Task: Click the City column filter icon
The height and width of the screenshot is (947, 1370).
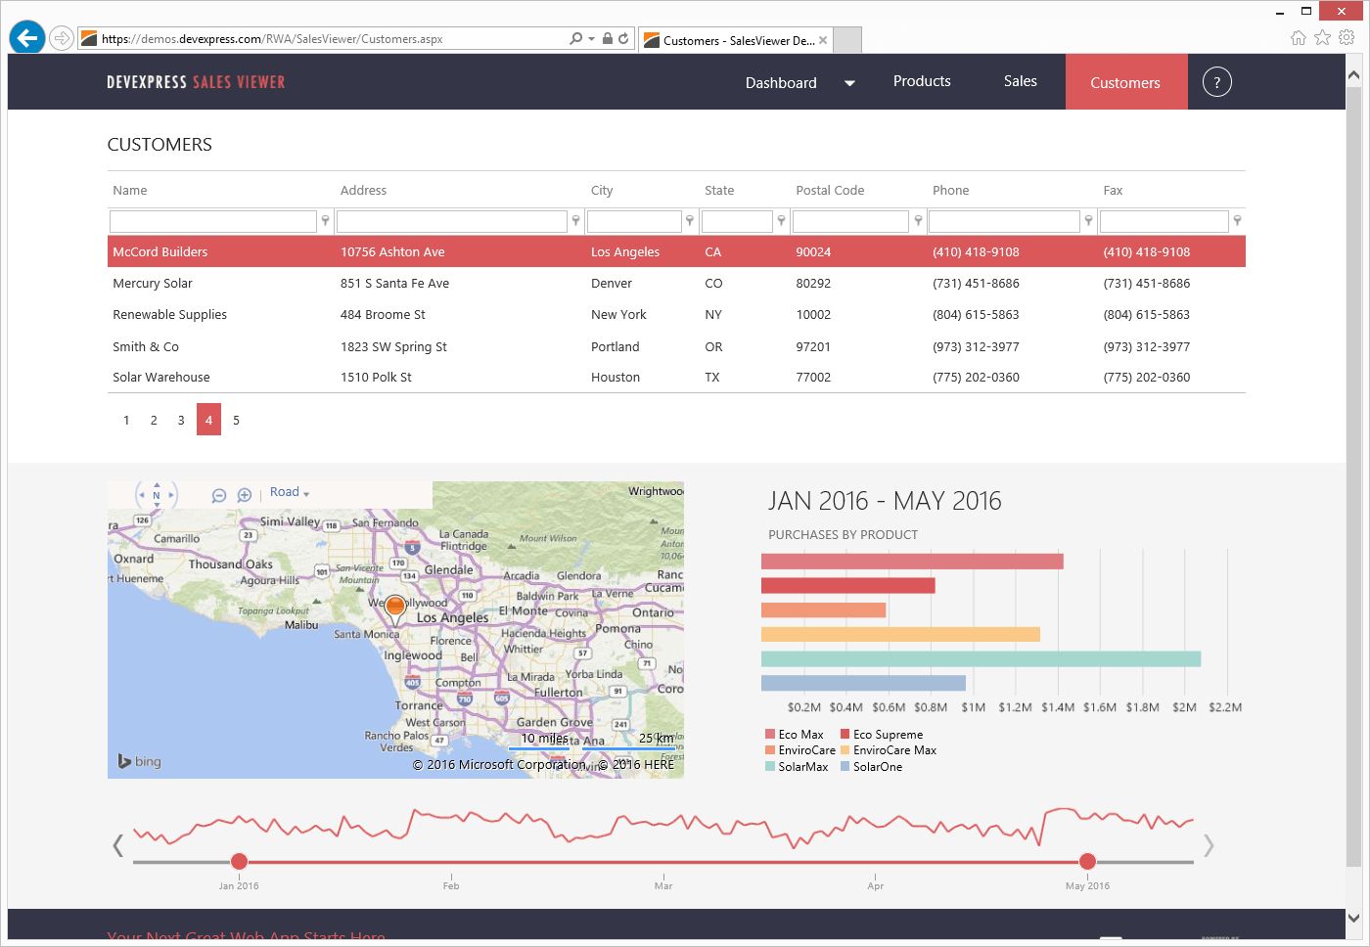Action: [689, 221]
